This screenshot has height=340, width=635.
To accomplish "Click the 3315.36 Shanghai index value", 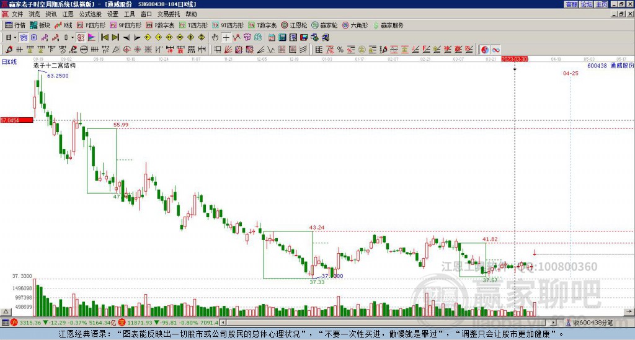I will click(30, 323).
